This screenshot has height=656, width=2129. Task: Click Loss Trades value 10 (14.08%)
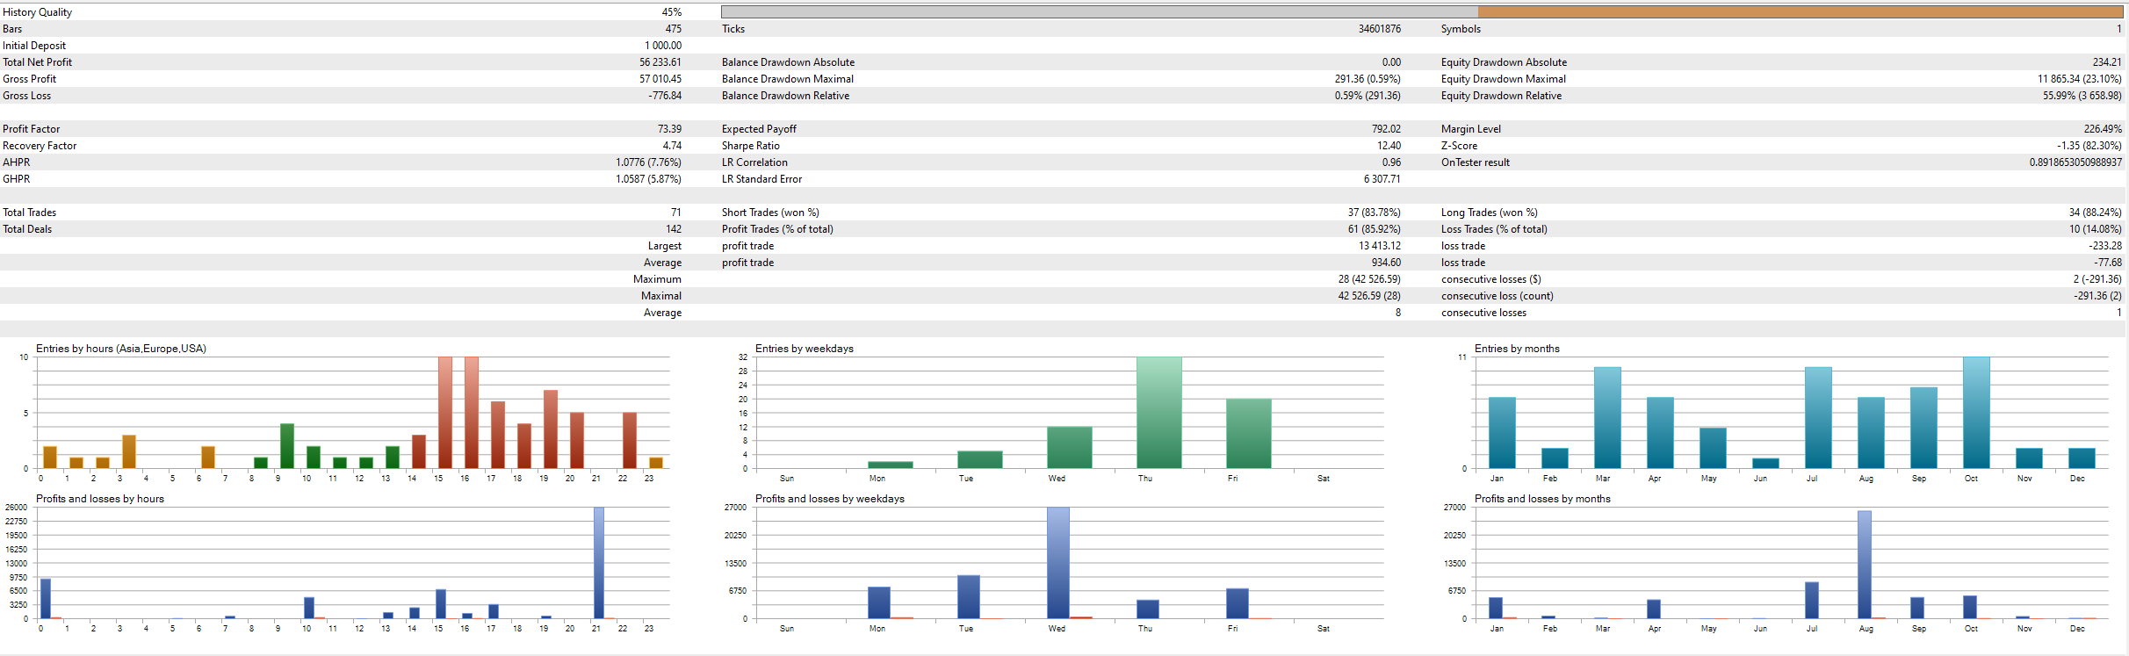click(x=2095, y=229)
